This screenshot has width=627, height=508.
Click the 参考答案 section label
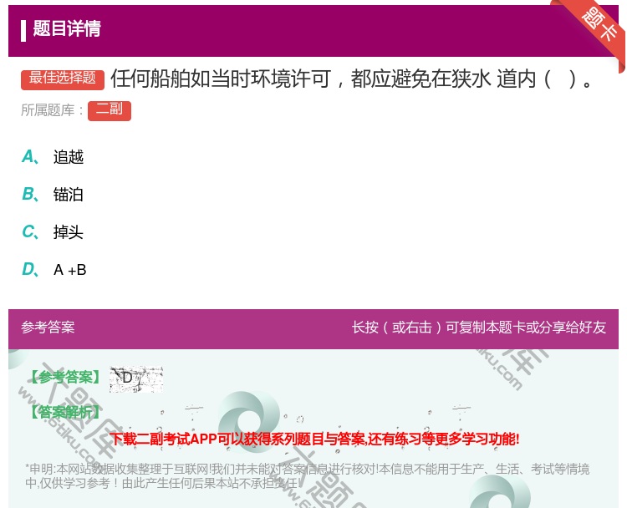(48, 327)
